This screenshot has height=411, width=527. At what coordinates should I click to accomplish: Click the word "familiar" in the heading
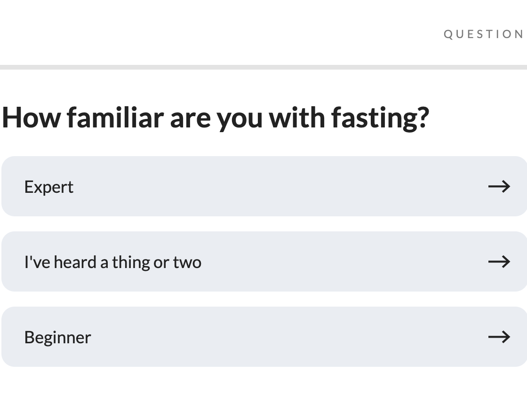pos(115,117)
